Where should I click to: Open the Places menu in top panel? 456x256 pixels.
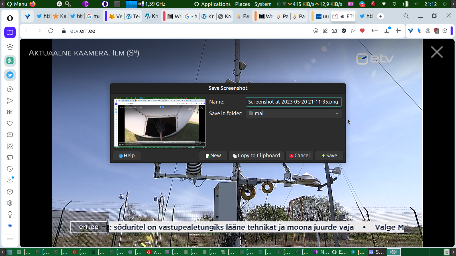point(242,4)
